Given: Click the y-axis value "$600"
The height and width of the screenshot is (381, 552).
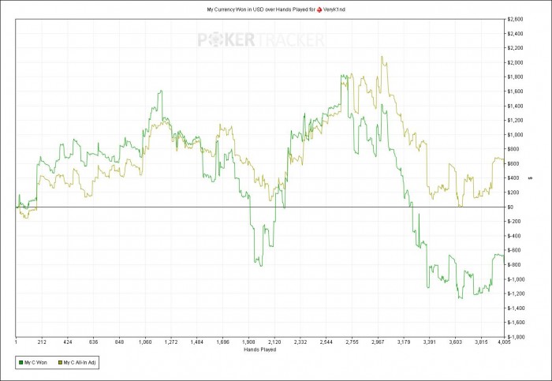Looking at the screenshot, I should coord(514,164).
